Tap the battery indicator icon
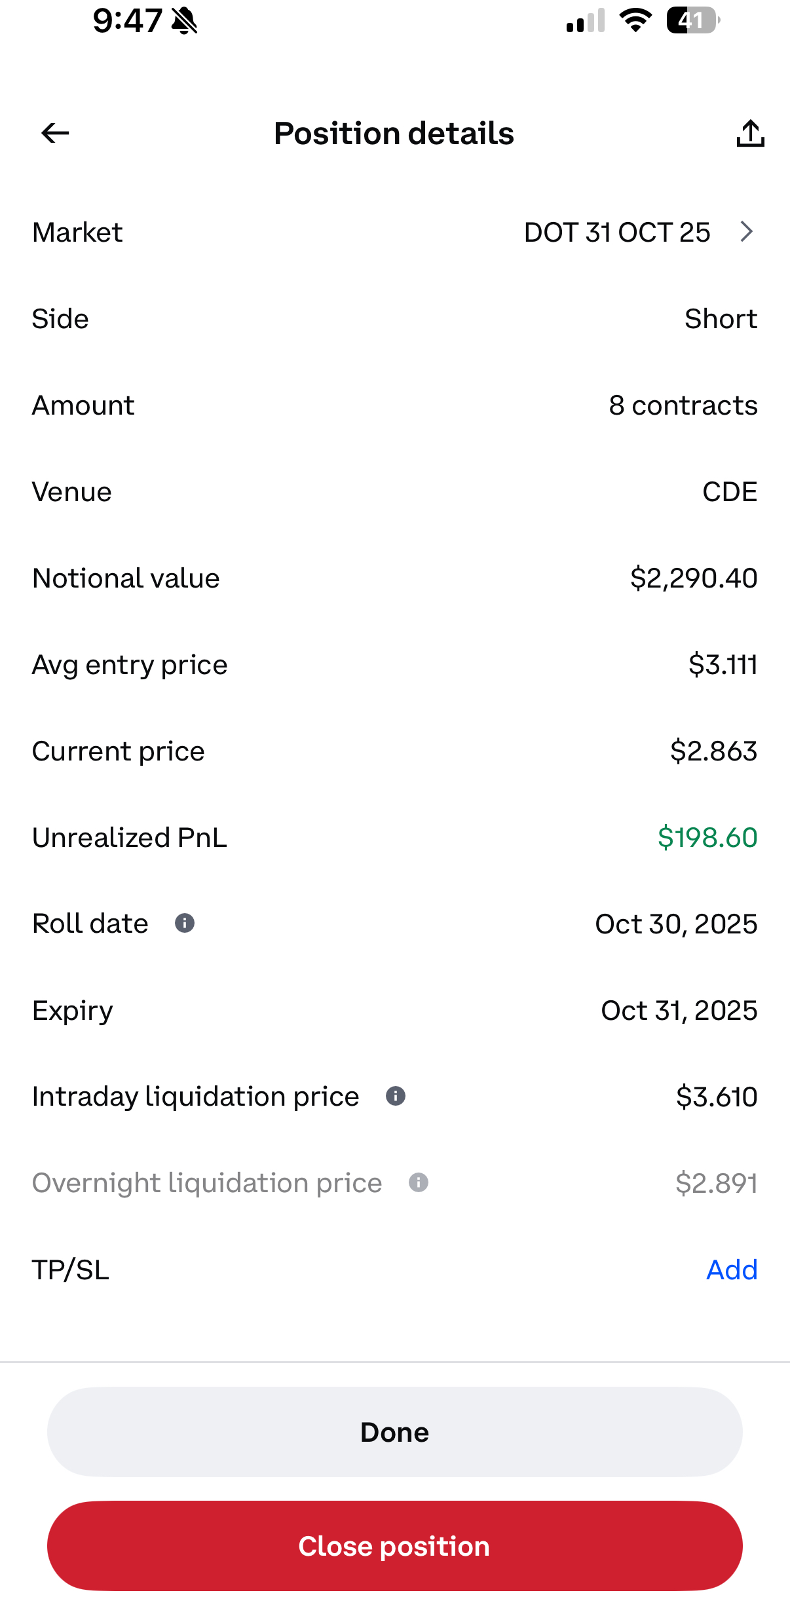The image size is (790, 1616). pyautogui.click(x=692, y=20)
